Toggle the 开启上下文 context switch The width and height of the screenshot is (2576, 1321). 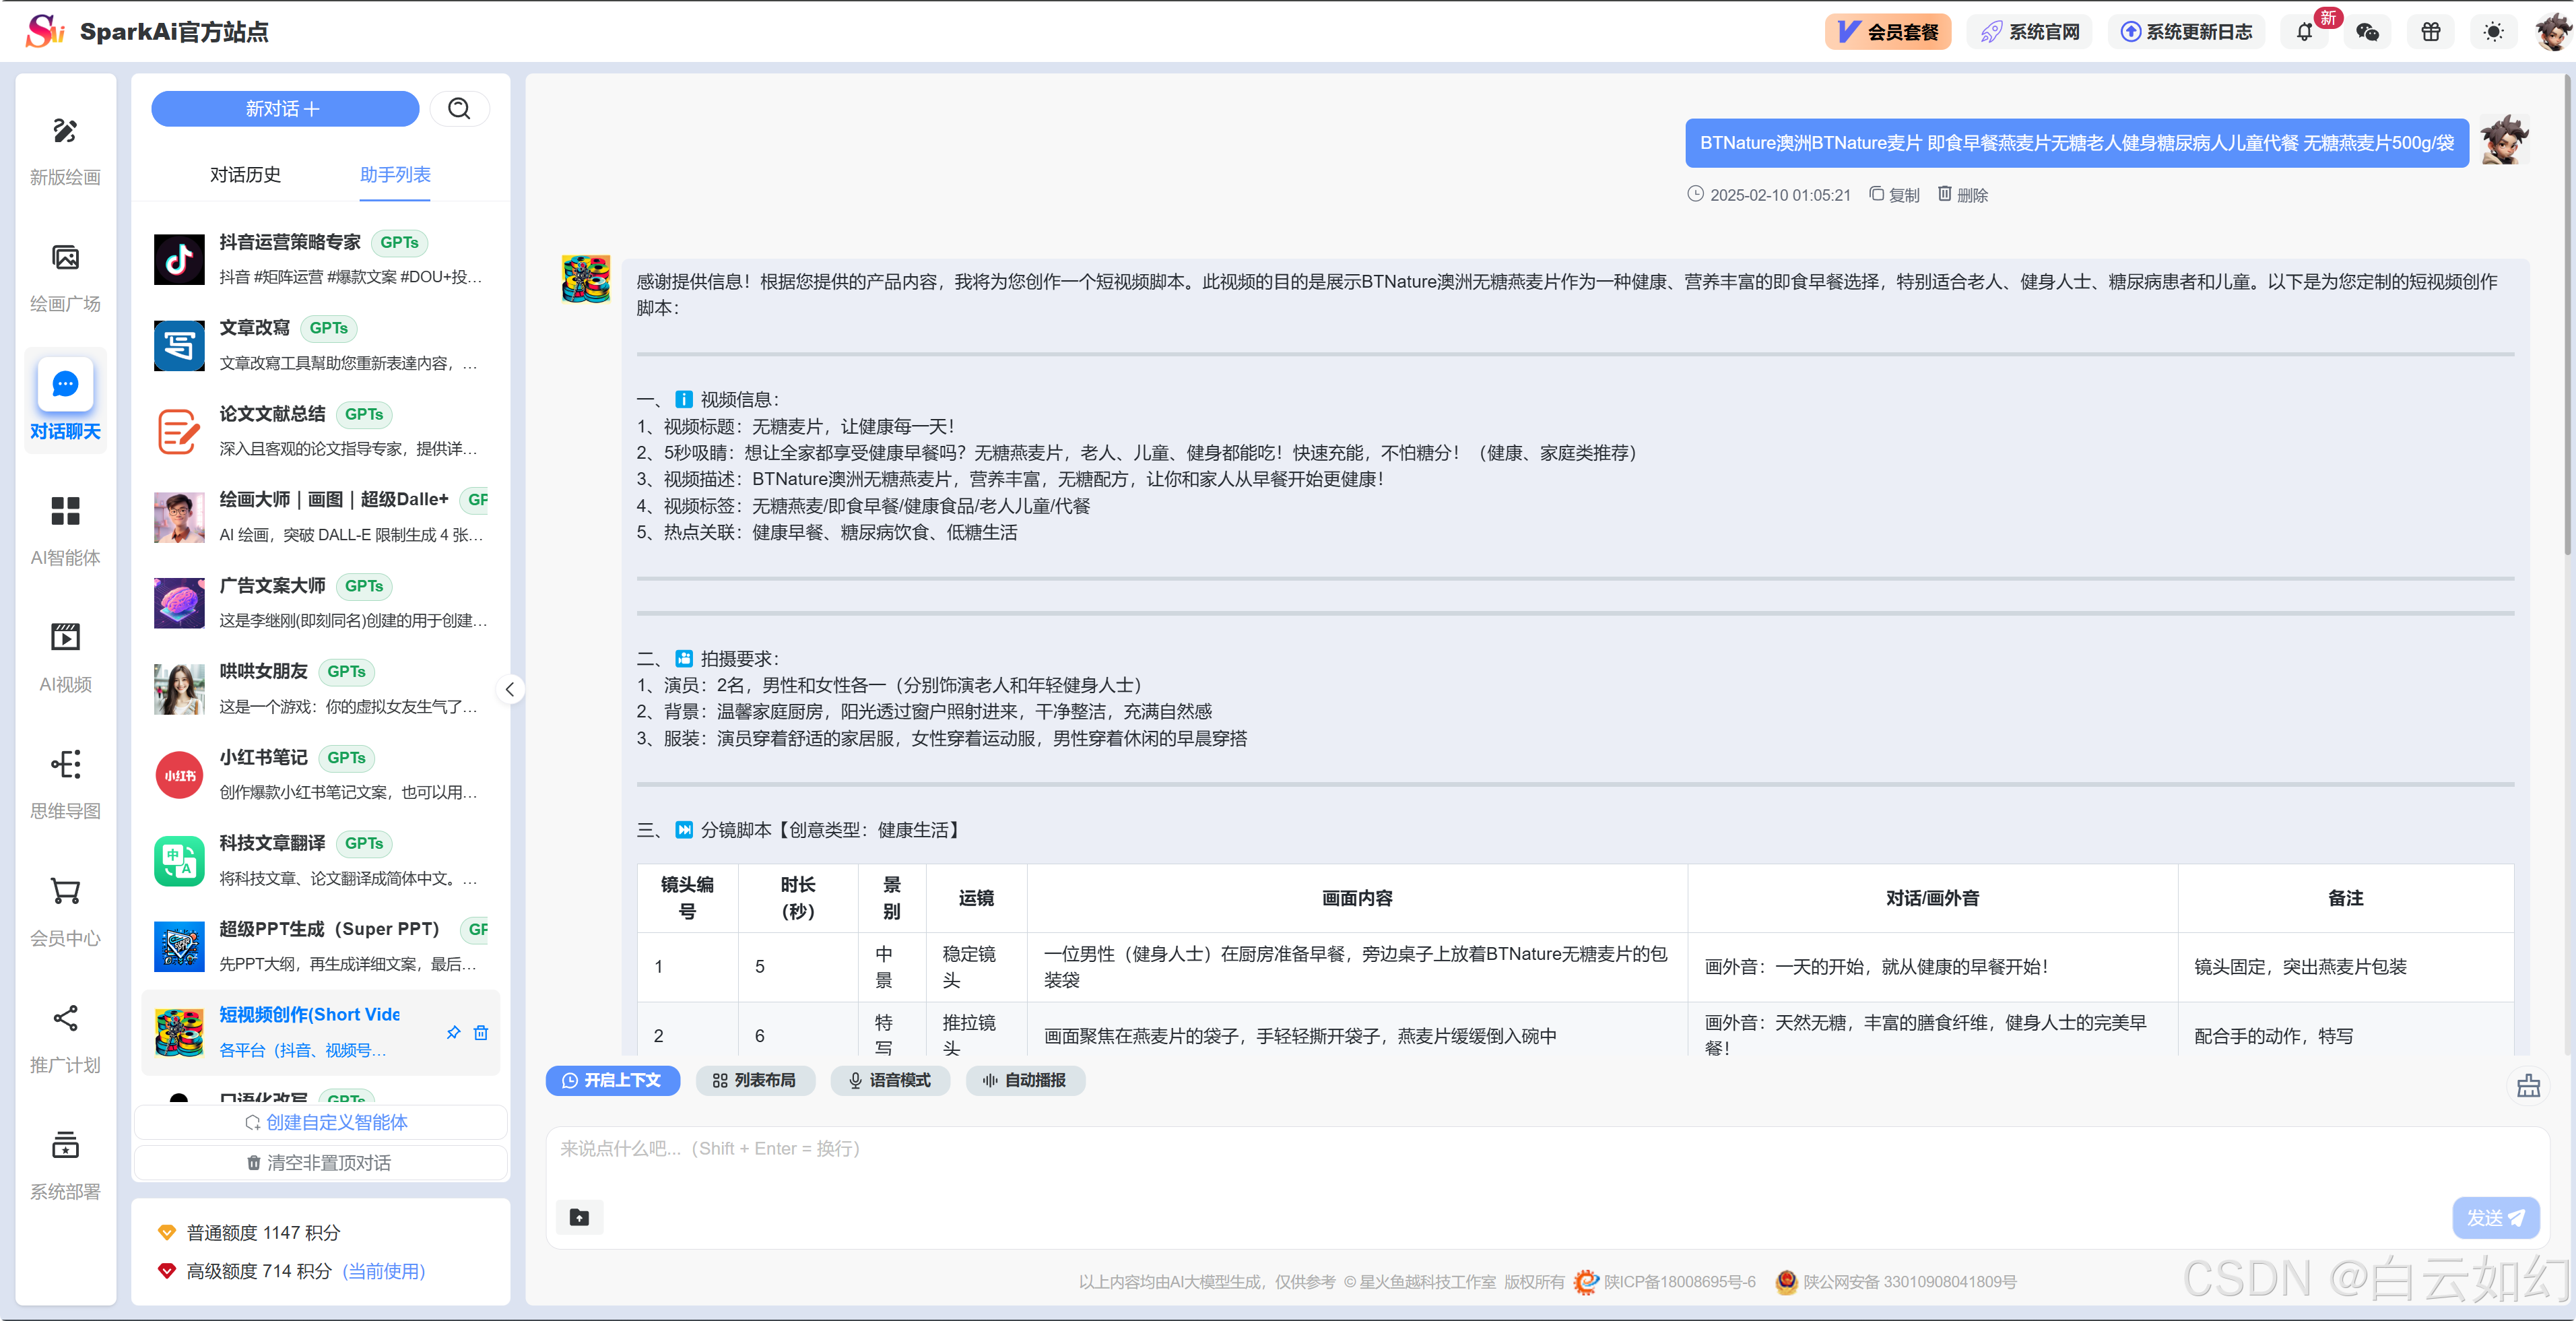[x=612, y=1080]
